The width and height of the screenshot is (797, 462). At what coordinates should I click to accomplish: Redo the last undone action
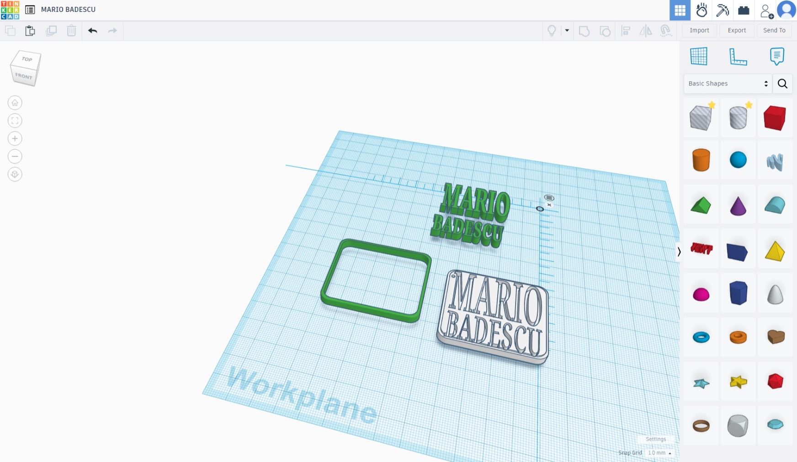(112, 31)
